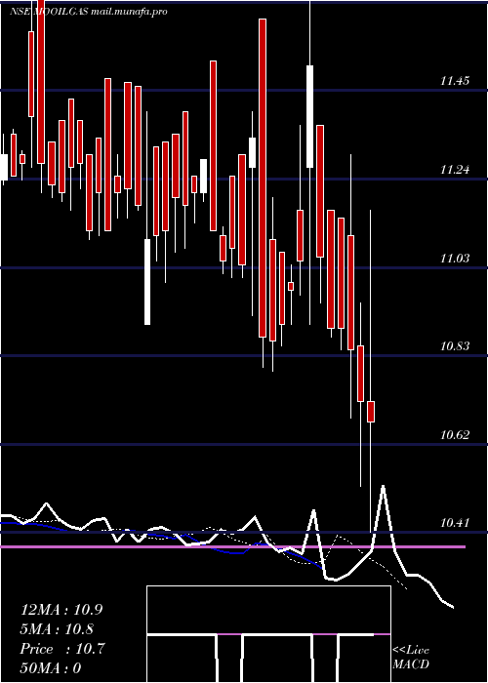Click the Live MACD label

[x=411, y=658]
